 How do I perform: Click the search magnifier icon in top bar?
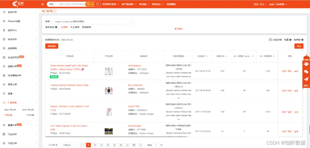click(98, 4)
